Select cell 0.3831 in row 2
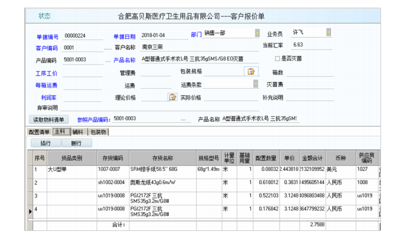This screenshot has height=238, width=414. (289, 185)
